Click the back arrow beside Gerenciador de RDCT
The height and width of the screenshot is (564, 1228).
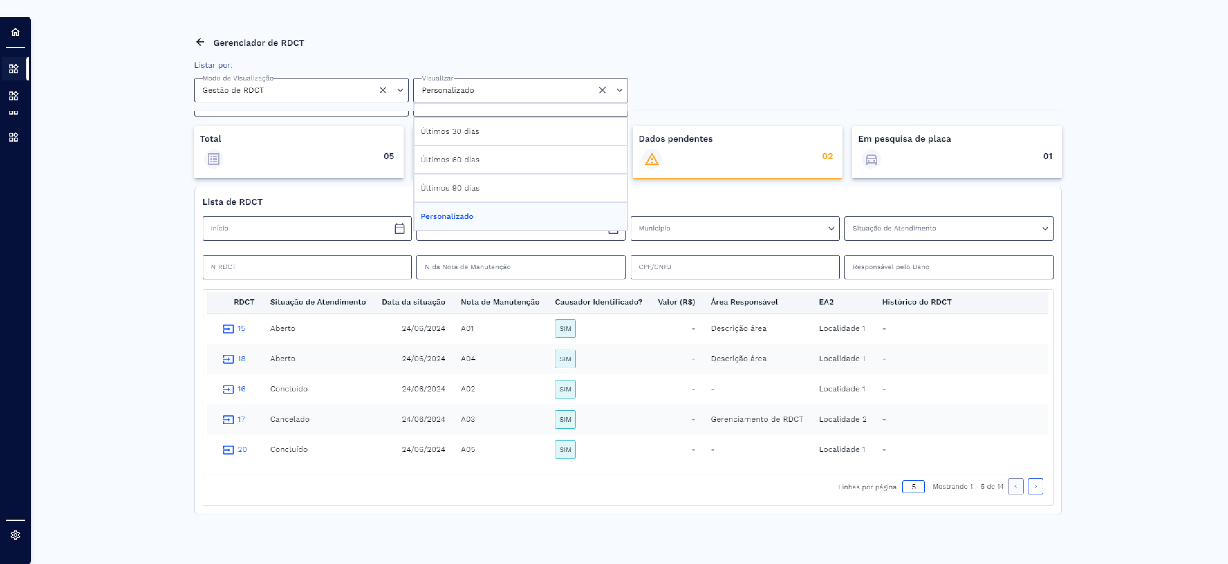[200, 42]
